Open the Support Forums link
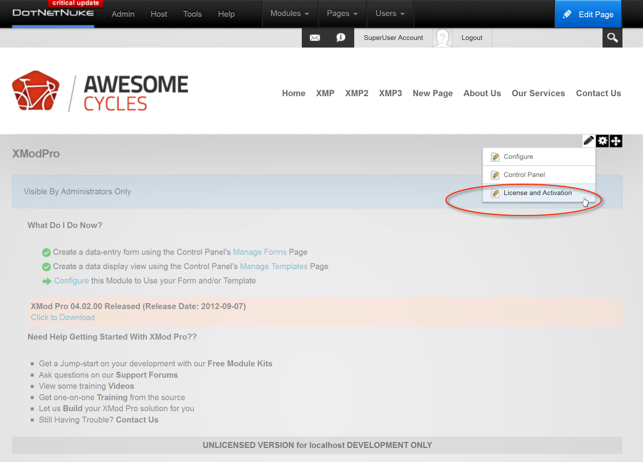Viewport: 643px width, 462px height. pyautogui.click(x=147, y=375)
